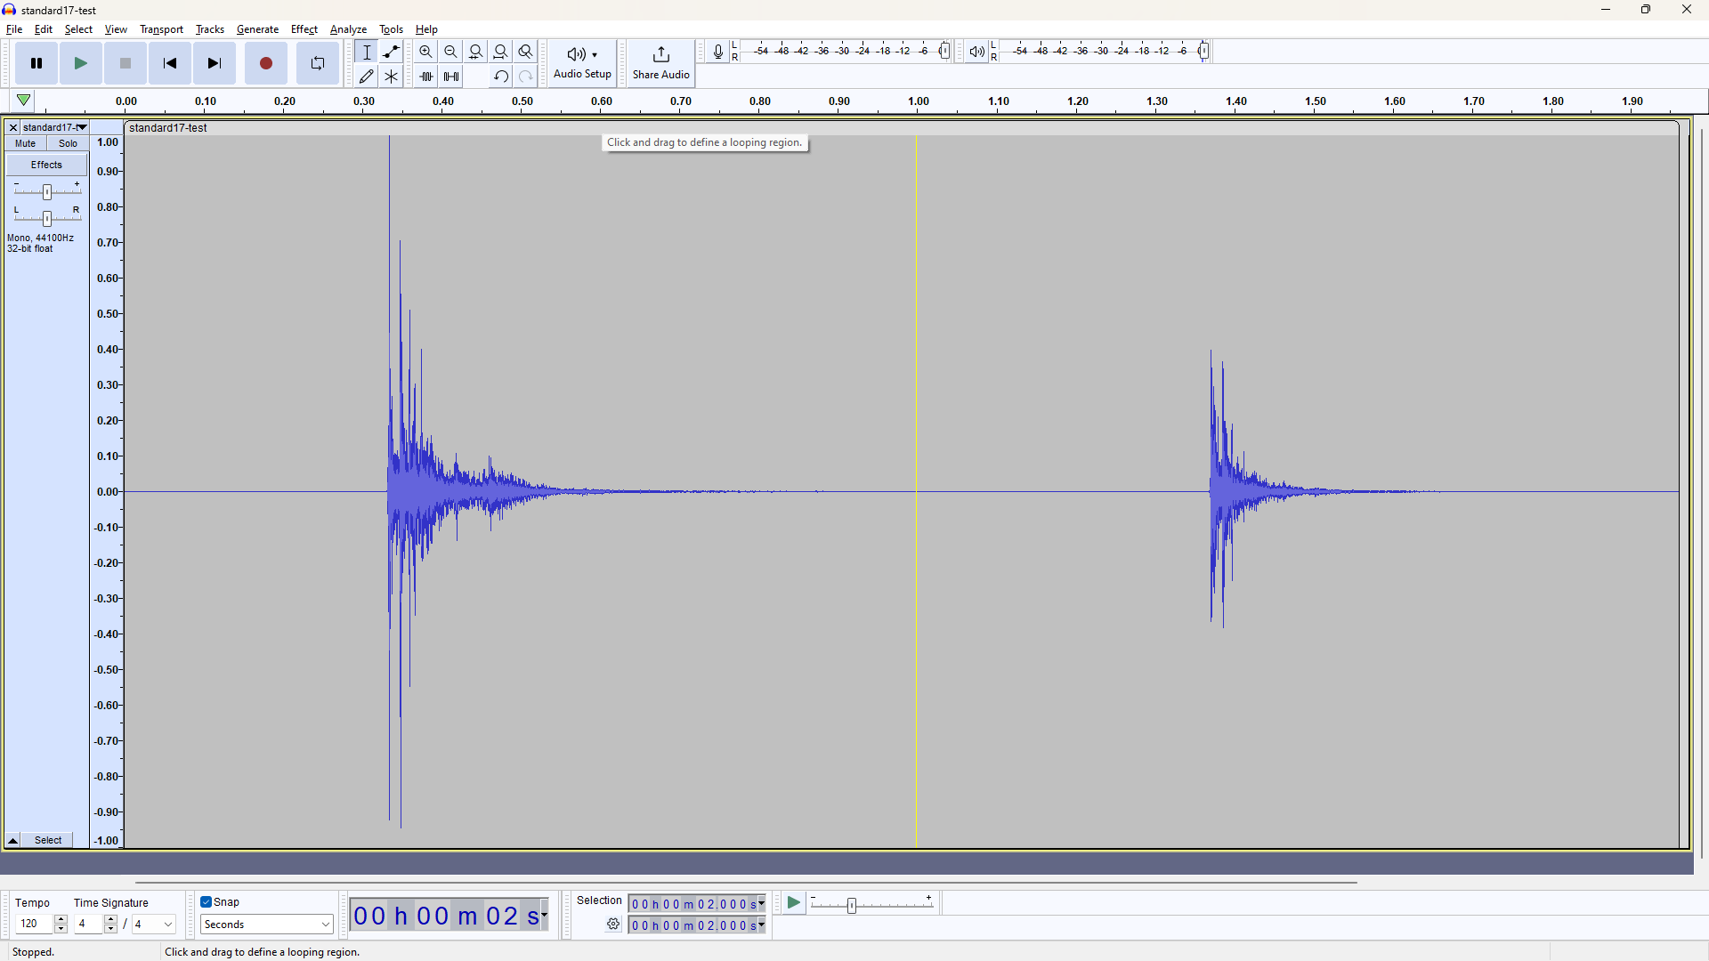Skip to end of track
Image resolution: width=1709 pixels, height=961 pixels.
pyautogui.click(x=215, y=63)
